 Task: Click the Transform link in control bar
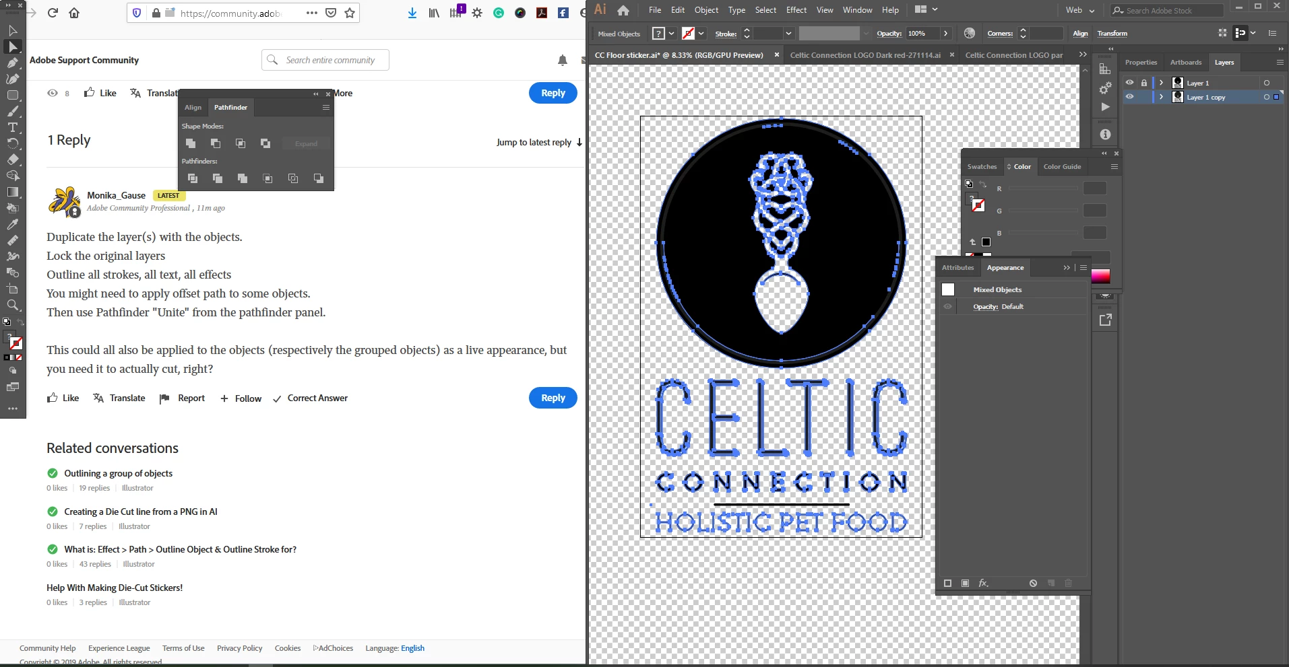point(1112,33)
